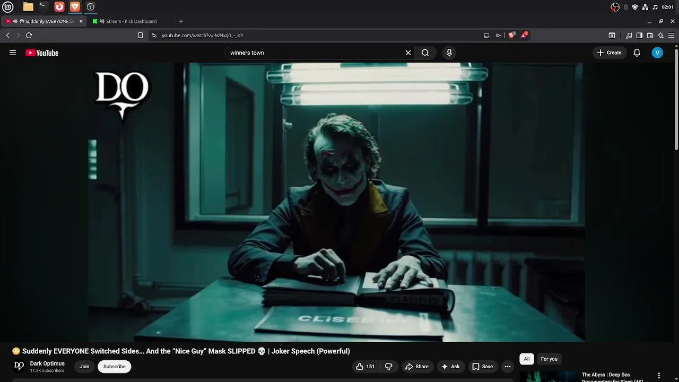679x382 pixels.
Task: View site settings icon in address bar
Action: [154, 36]
